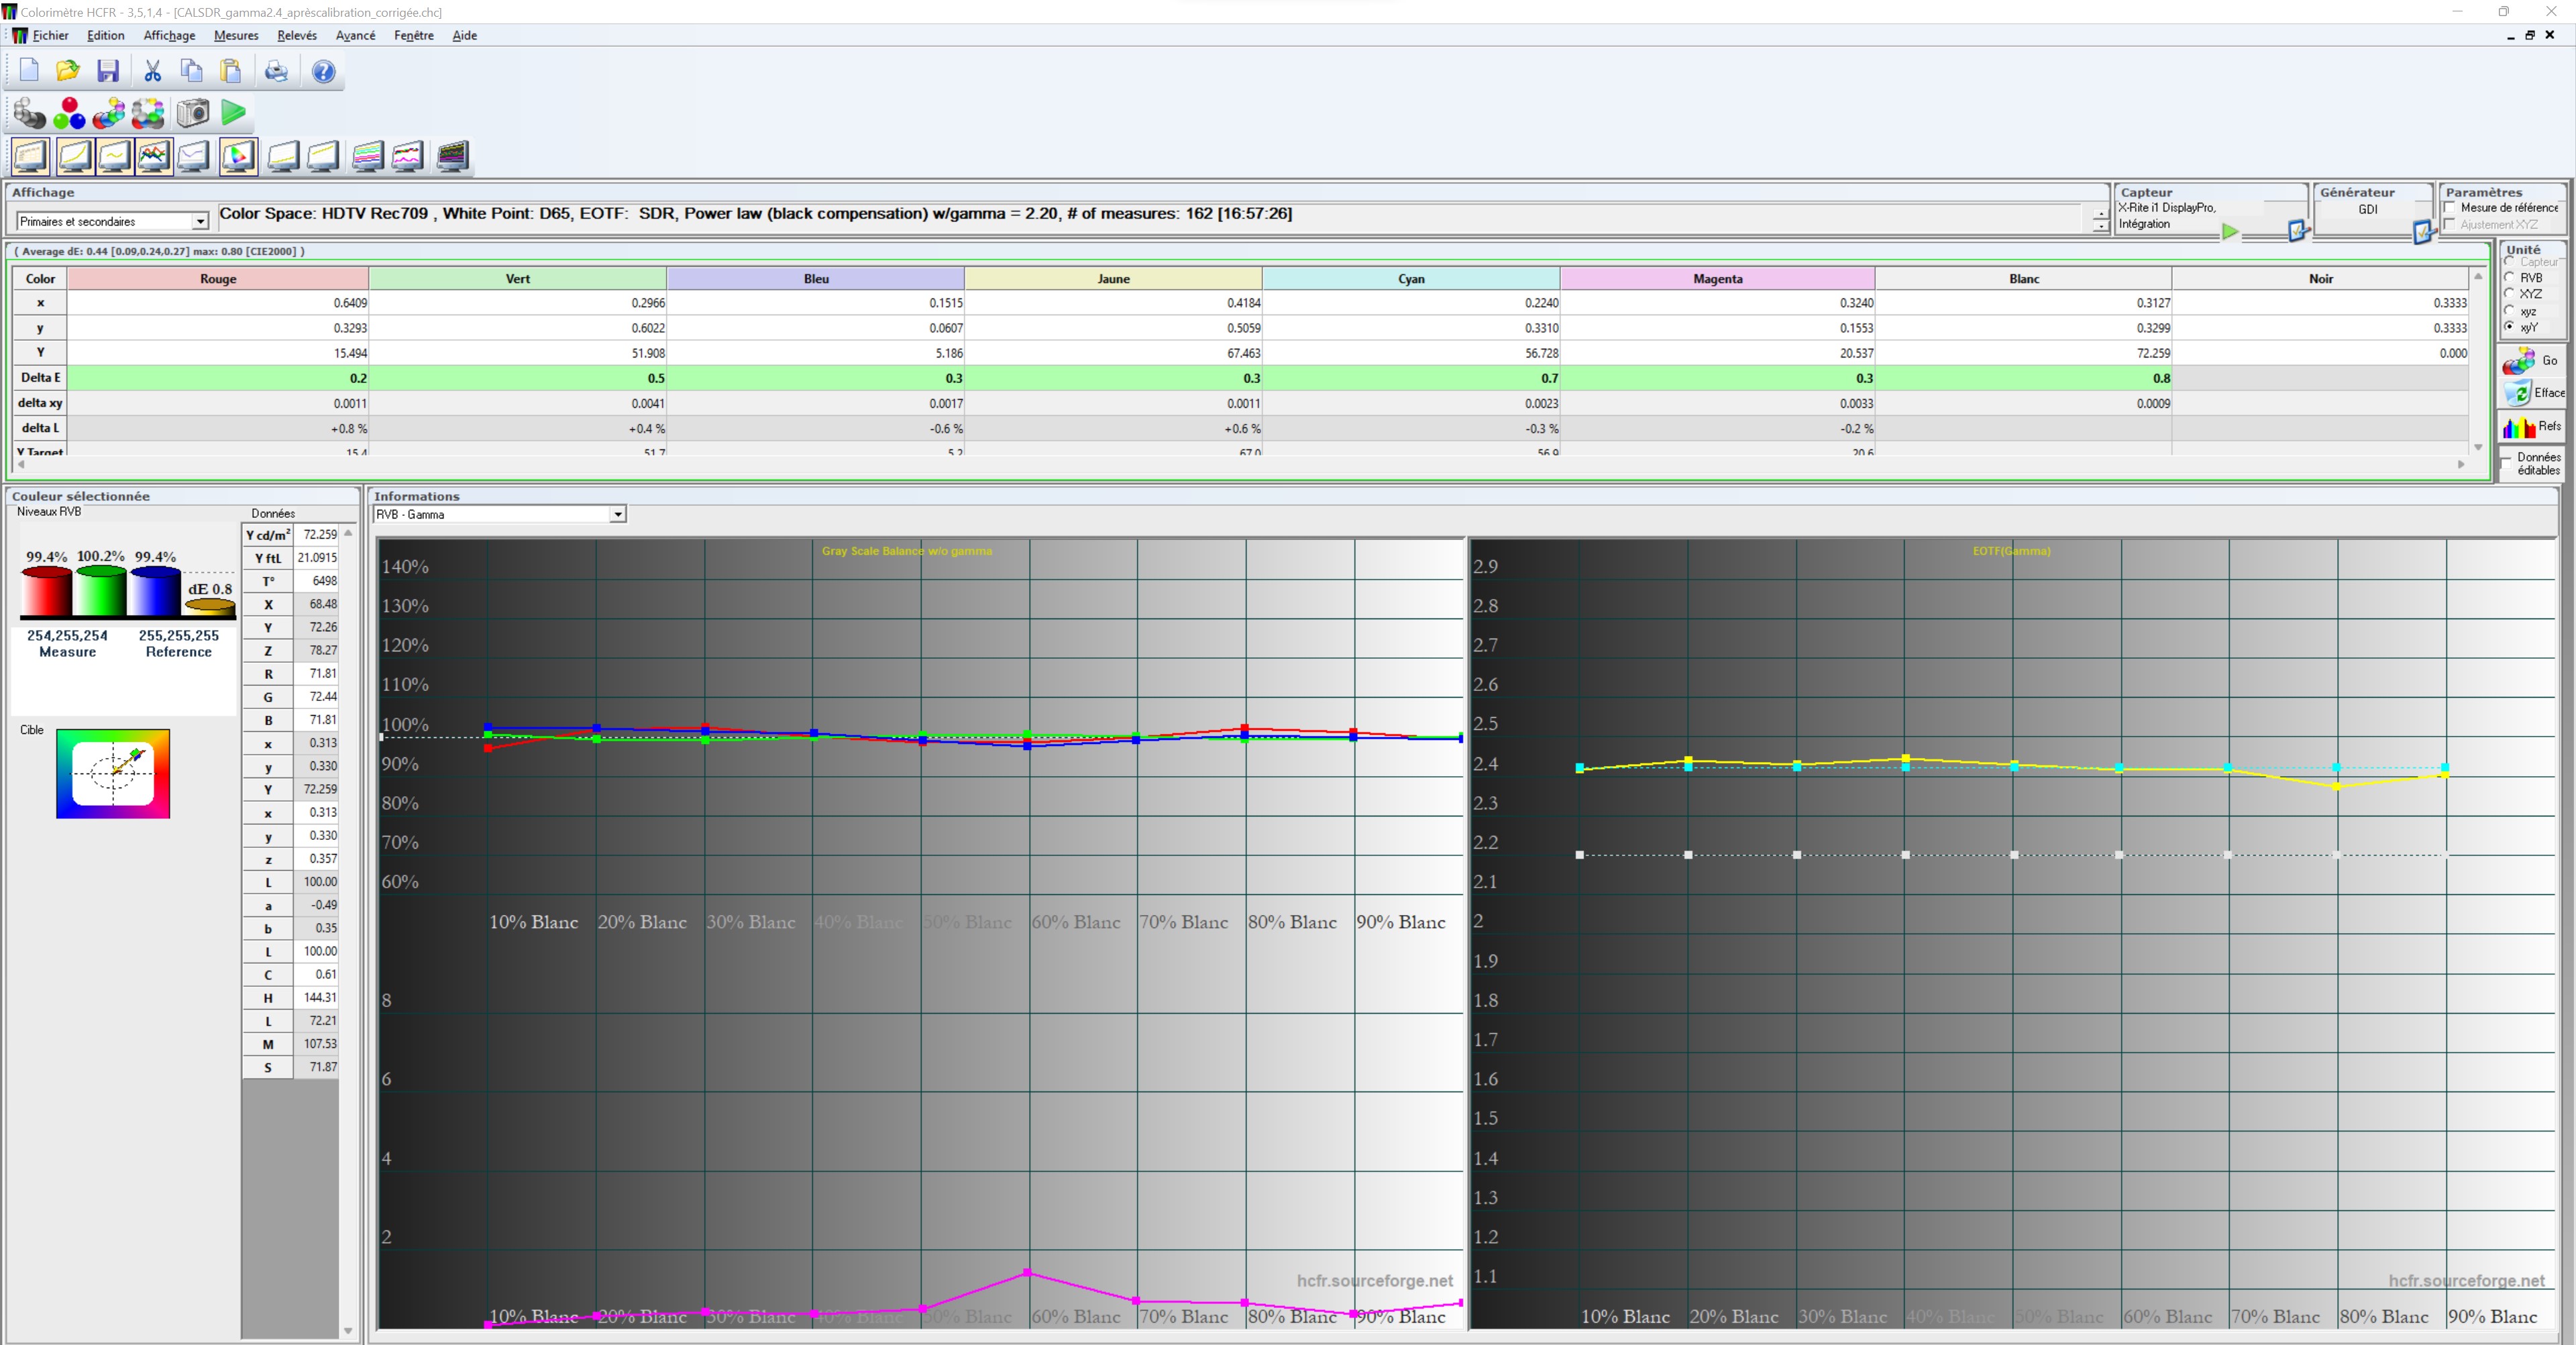Screen dimensions: 2576x1345
Task: Open color temperature graph monitor icon
Action: pyautogui.click(x=193, y=156)
